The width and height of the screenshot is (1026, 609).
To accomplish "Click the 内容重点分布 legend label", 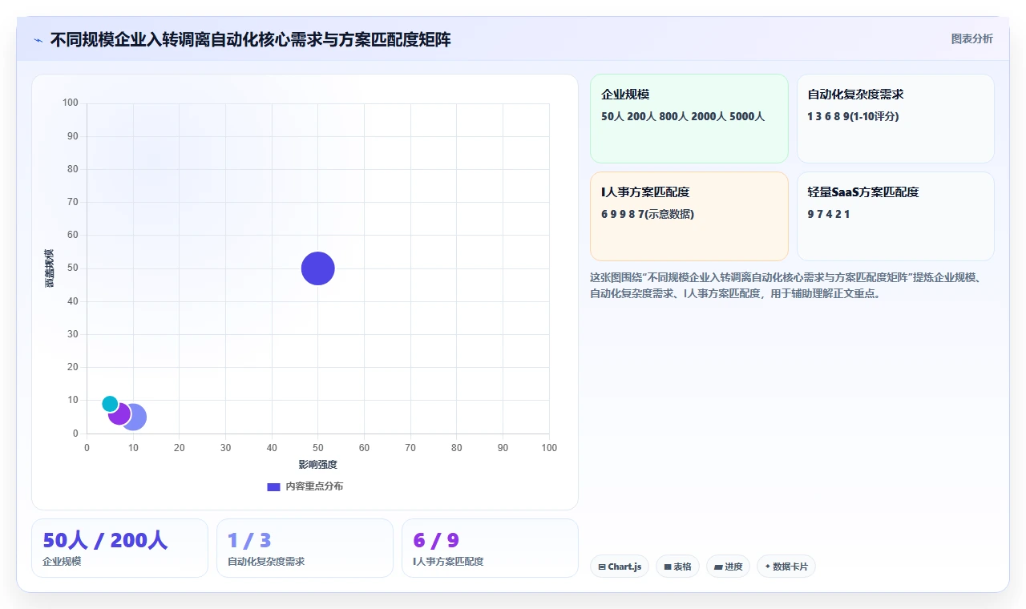I will 314,486.
